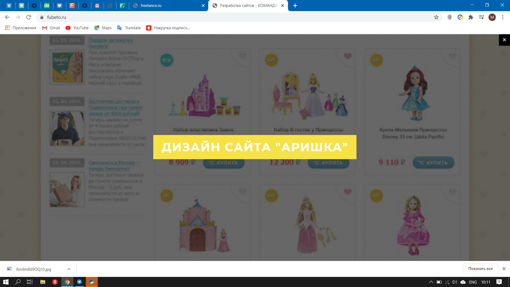510x287 pixels.
Task: Switch to the pinned orange F tab
Action: coord(72,6)
